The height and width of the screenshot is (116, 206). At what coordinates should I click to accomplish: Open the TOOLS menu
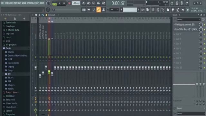tap(37, 3)
